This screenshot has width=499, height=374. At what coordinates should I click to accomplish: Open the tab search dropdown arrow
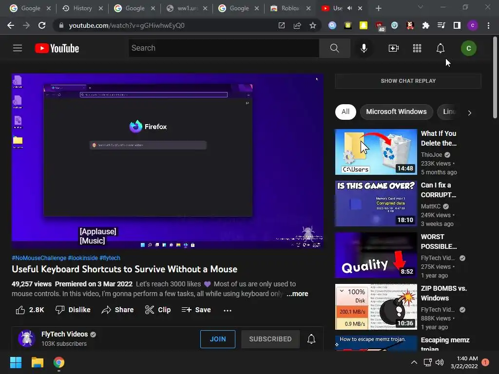click(421, 7)
